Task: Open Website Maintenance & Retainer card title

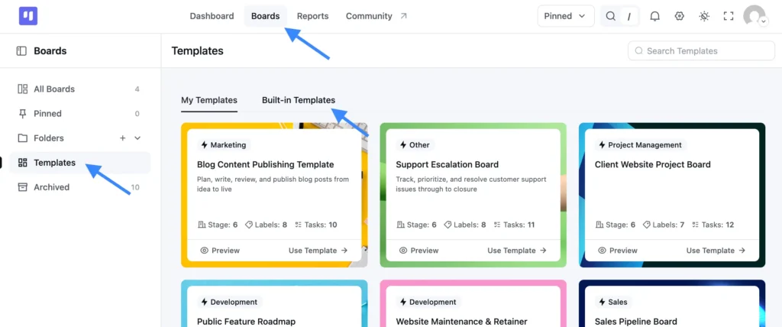Action: pos(461,322)
